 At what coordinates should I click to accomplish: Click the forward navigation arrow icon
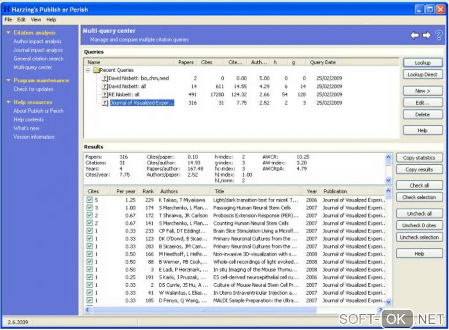click(426, 35)
